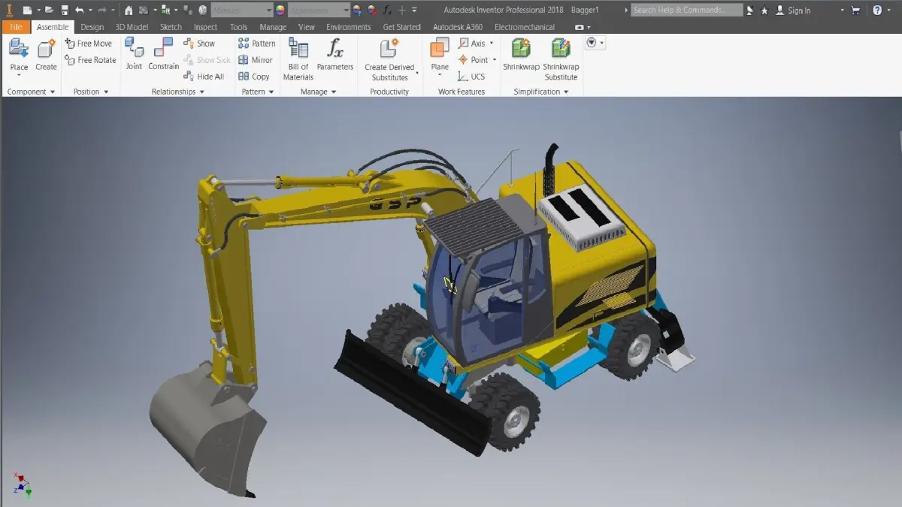
Task: Expand the Simplification panel dropdown
Action: pyautogui.click(x=565, y=92)
